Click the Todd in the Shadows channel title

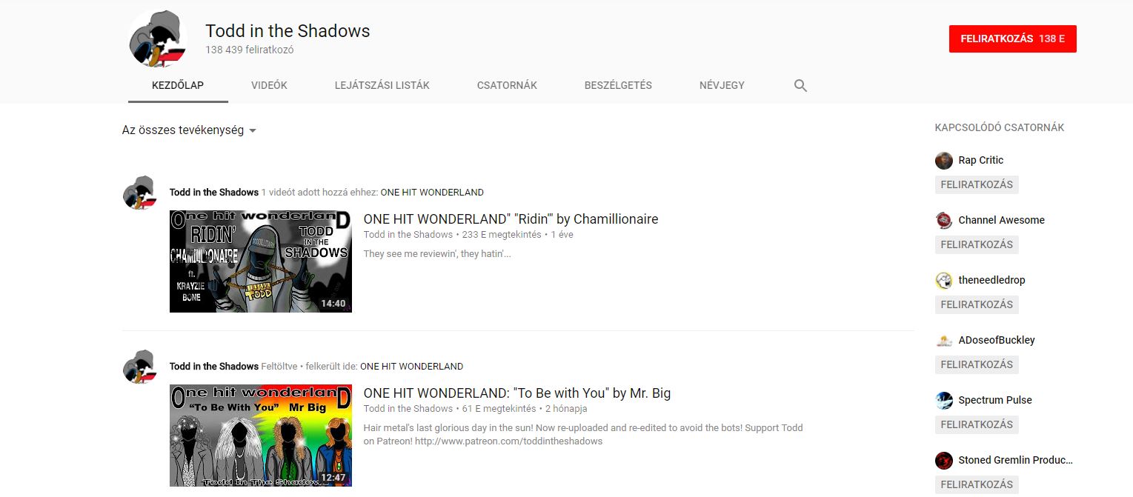pyautogui.click(x=288, y=31)
